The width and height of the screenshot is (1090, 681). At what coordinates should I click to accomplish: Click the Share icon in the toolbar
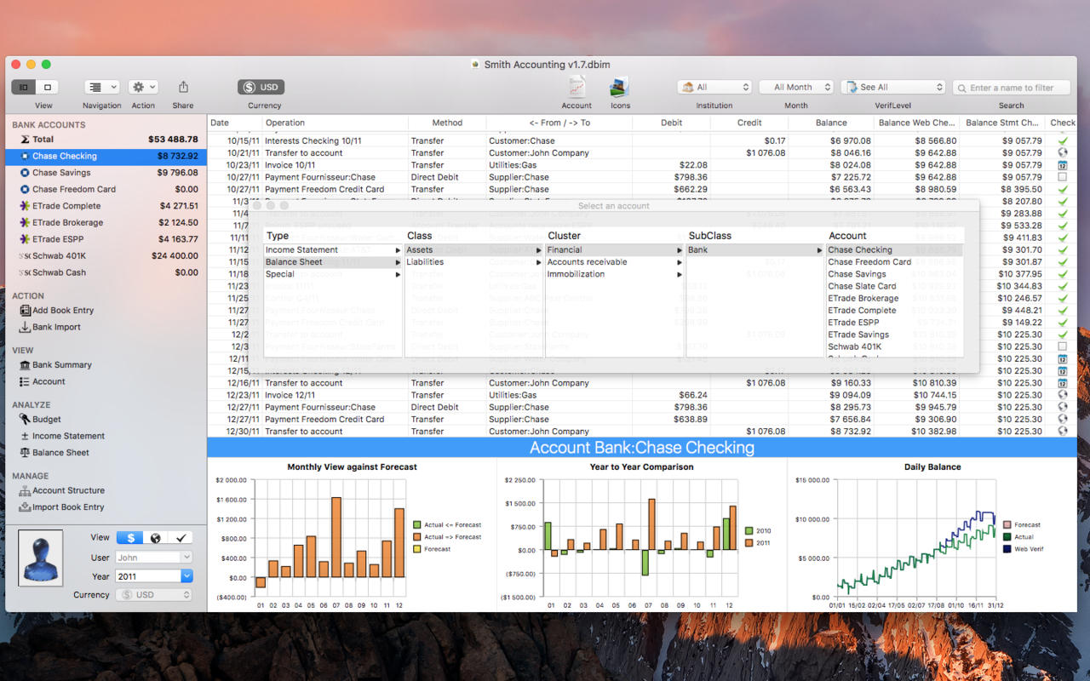coord(183,87)
